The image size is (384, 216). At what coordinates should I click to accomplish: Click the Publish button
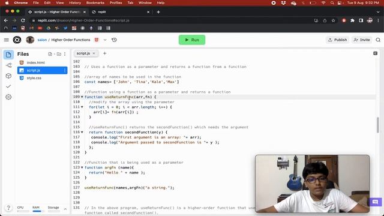coord(337,40)
